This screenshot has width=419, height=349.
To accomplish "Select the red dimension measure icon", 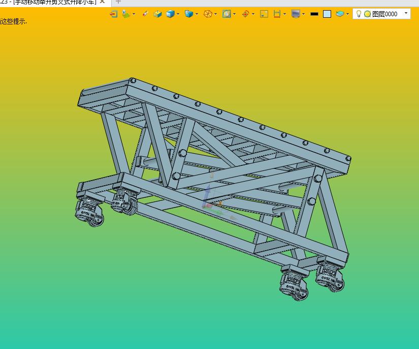I will pyautogui.click(x=277, y=14).
